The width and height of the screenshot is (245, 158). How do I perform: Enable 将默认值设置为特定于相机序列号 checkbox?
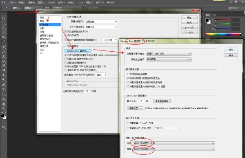[128, 82]
